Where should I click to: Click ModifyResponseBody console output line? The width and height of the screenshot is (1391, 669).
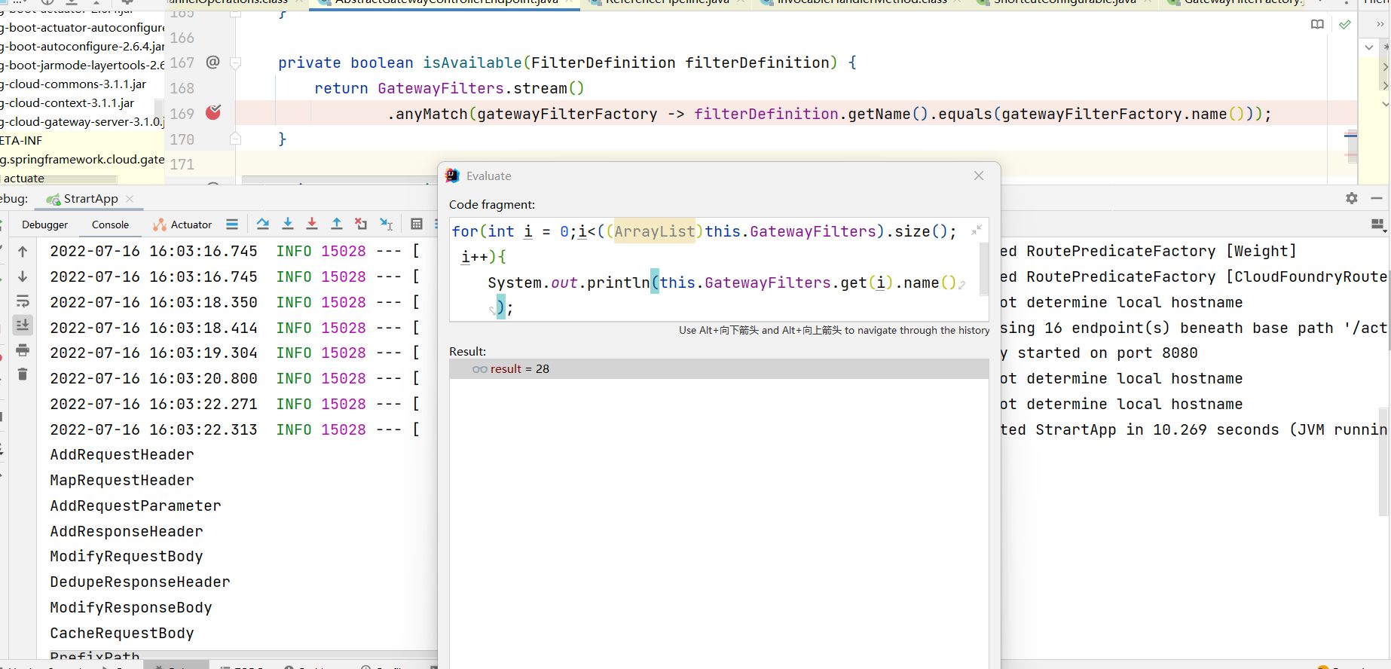131,608
